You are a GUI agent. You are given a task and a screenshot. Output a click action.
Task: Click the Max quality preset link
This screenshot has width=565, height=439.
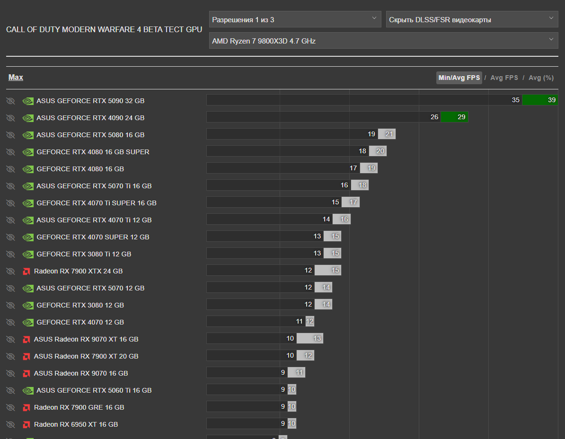point(16,78)
